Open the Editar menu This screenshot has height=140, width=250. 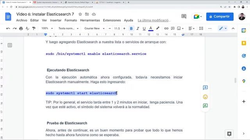point(34,20)
